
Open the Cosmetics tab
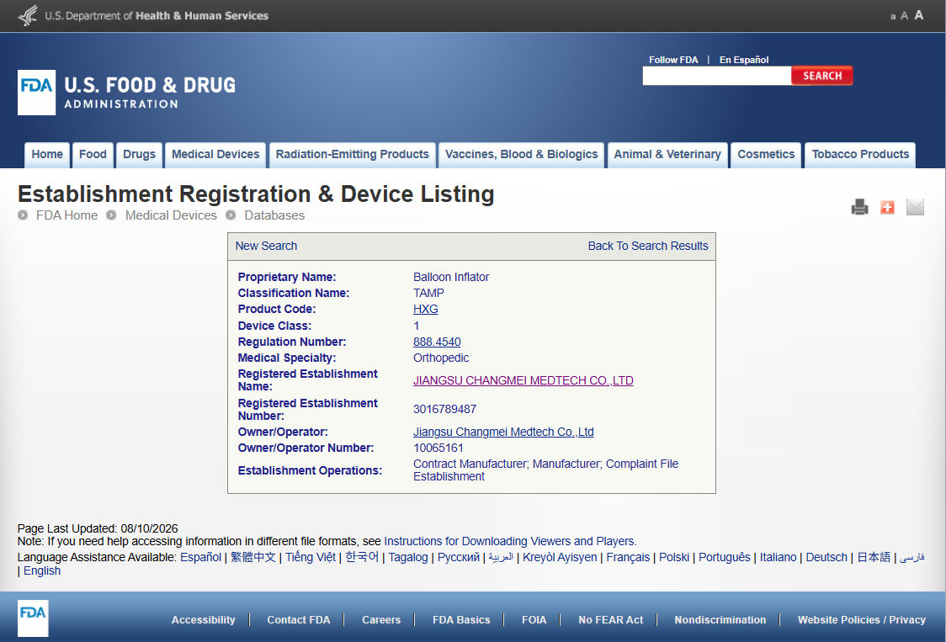coord(766,155)
